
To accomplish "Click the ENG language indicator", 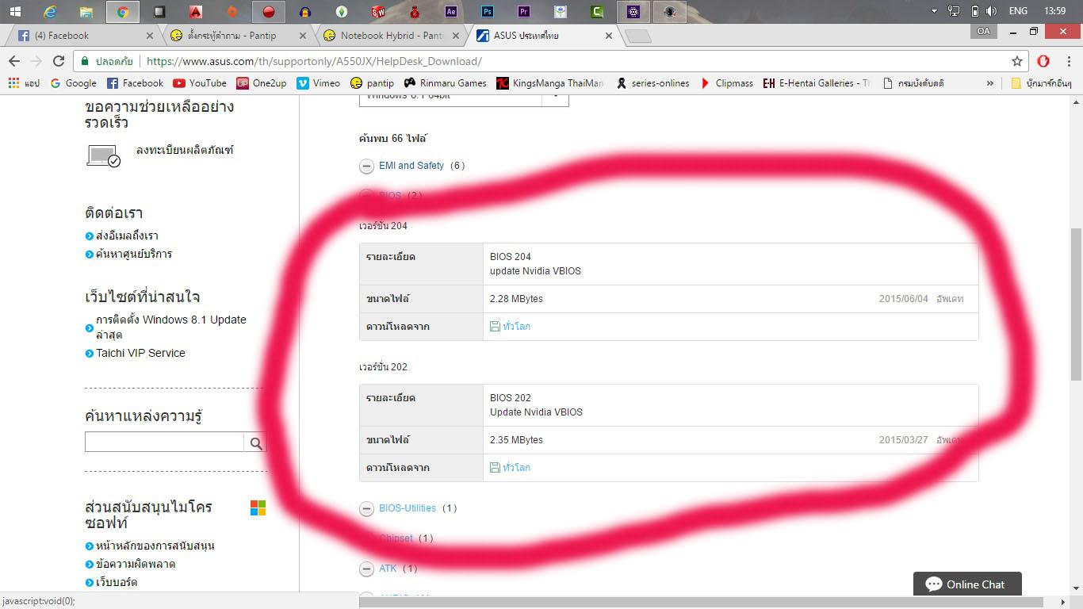I will (x=1019, y=11).
